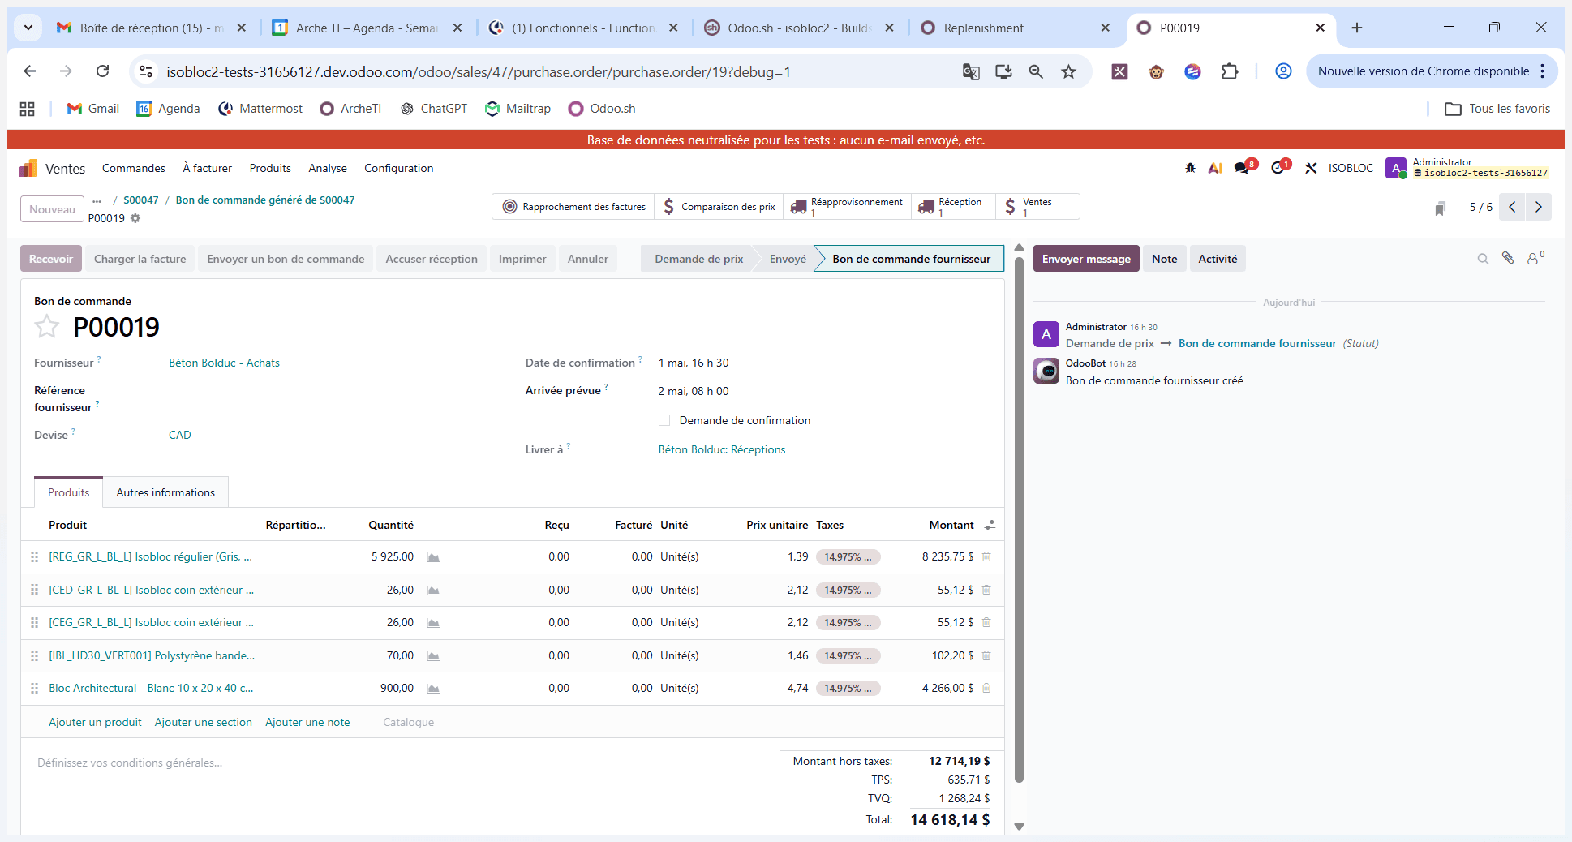Tick the Demande de confirmation checkbox

coord(664,420)
